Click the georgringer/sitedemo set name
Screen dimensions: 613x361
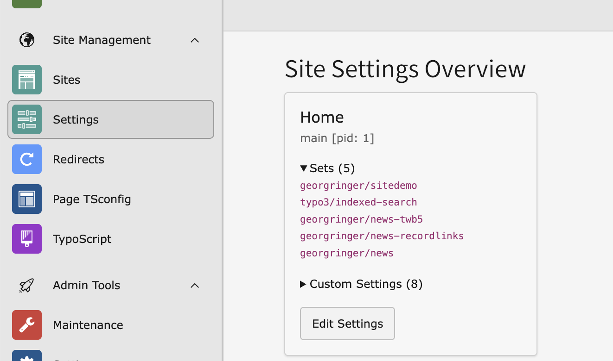[358, 186]
